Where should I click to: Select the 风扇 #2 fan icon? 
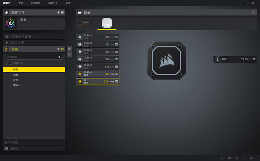tap(80, 44)
